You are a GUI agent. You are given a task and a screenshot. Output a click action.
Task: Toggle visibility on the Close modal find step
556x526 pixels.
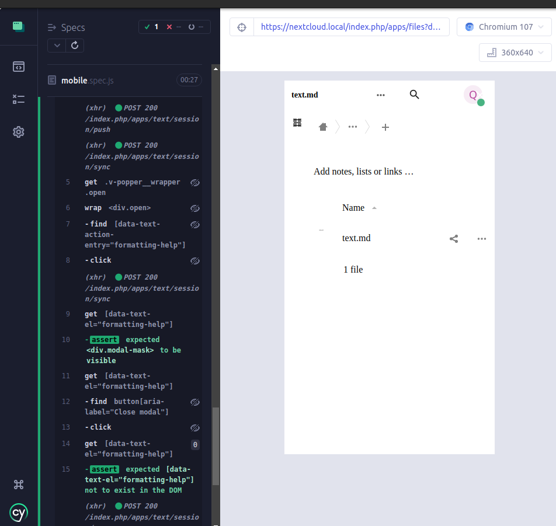point(194,402)
